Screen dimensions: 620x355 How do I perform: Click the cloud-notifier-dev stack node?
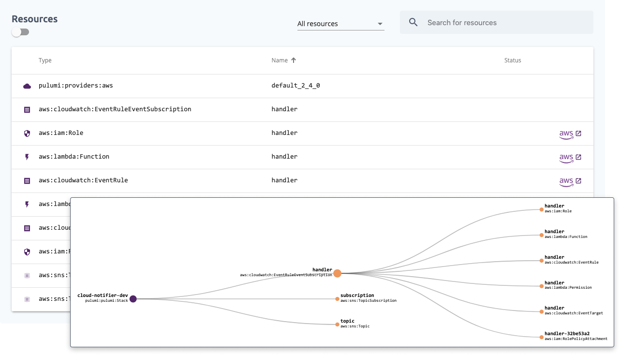133,299
